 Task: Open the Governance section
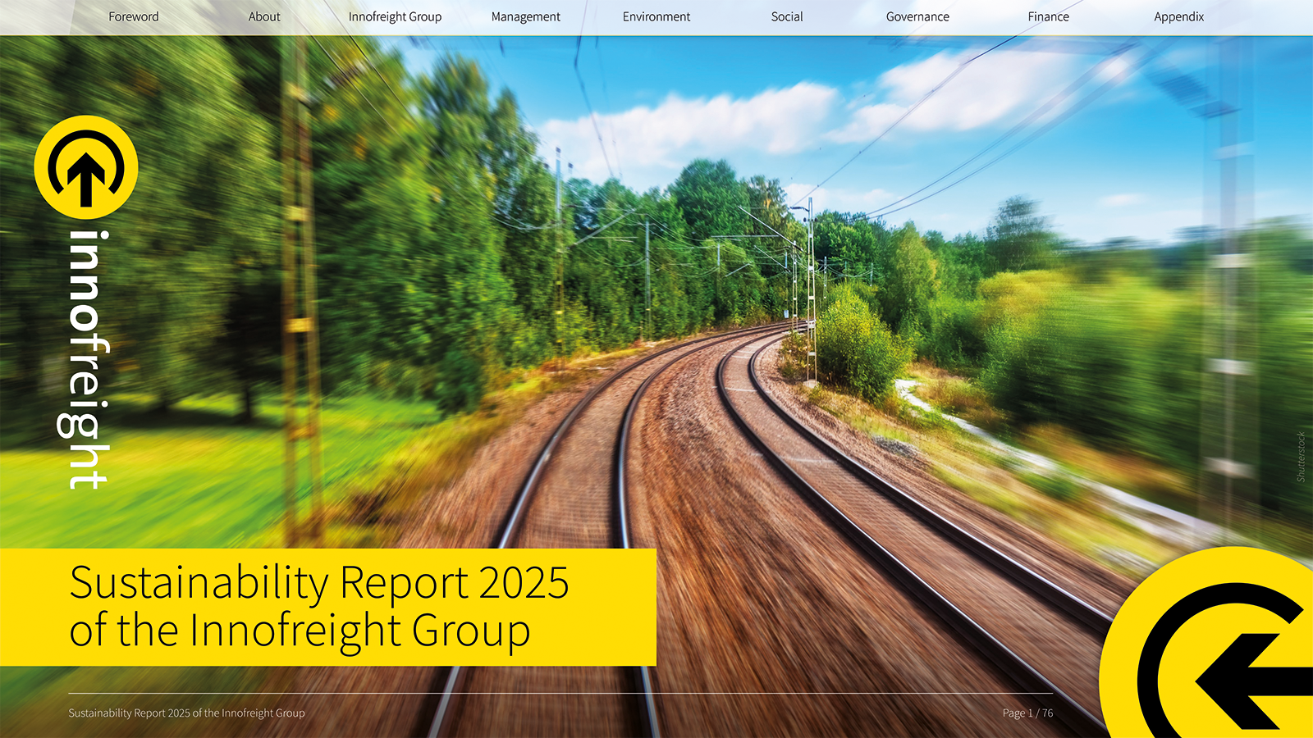click(x=917, y=16)
